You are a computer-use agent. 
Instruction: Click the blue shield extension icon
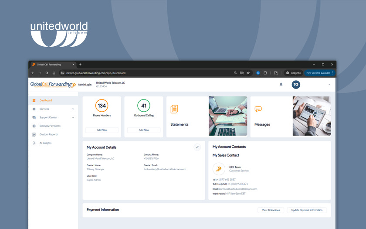258,73
